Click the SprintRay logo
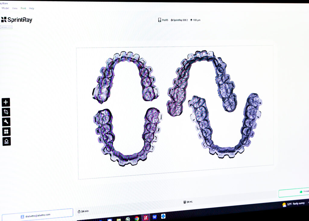Screen dimensions: 309x221 (x=17, y=20)
